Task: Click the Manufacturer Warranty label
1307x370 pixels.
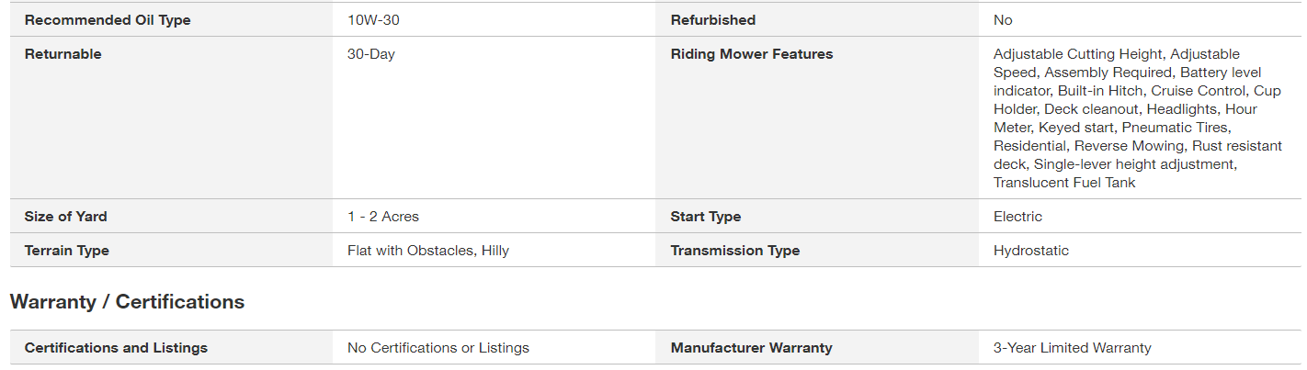Action: pyautogui.click(x=751, y=348)
